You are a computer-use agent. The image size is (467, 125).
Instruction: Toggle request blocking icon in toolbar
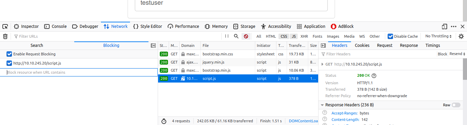pyautogui.click(x=246, y=36)
